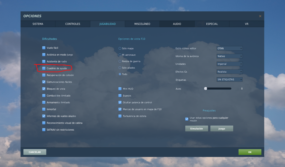Uncheck Usar estas opciones para cualquier misión

point(187,119)
